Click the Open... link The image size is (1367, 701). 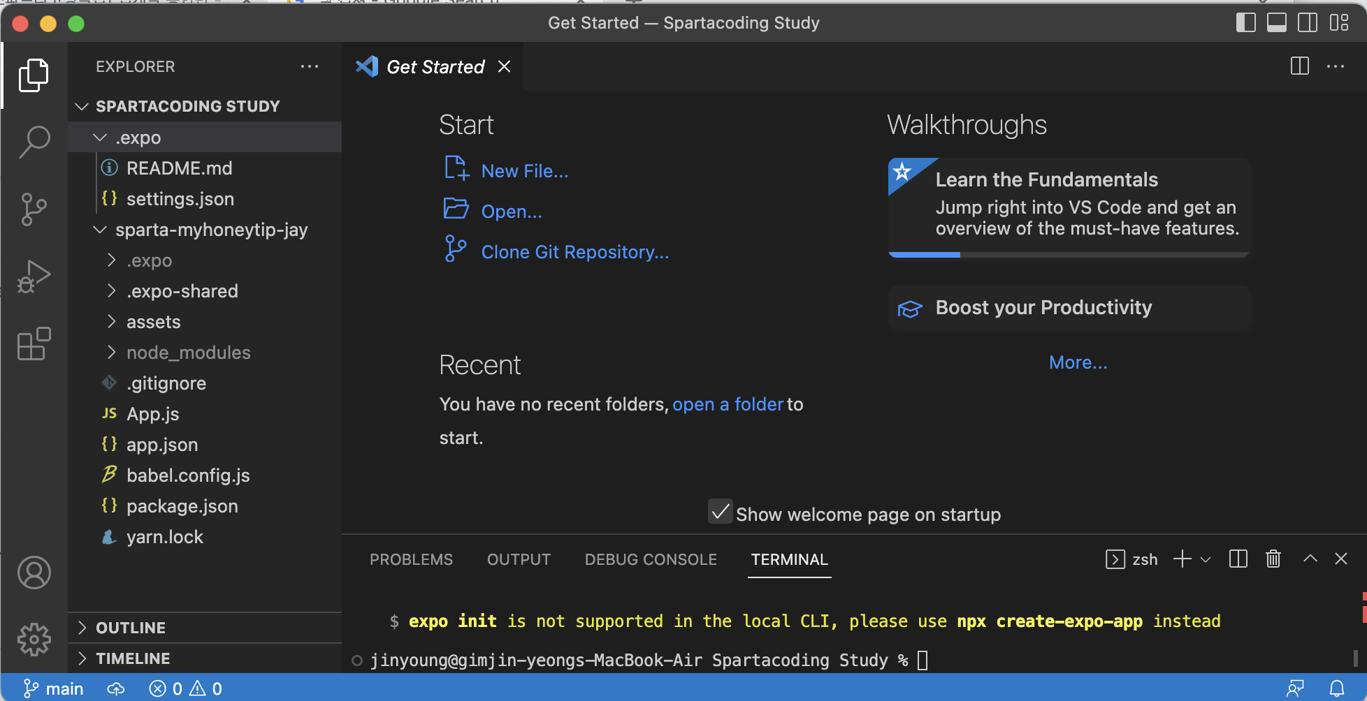pyautogui.click(x=512, y=212)
